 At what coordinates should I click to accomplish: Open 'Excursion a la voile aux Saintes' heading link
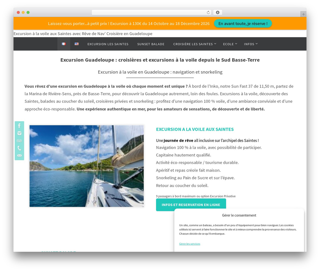click(195, 129)
